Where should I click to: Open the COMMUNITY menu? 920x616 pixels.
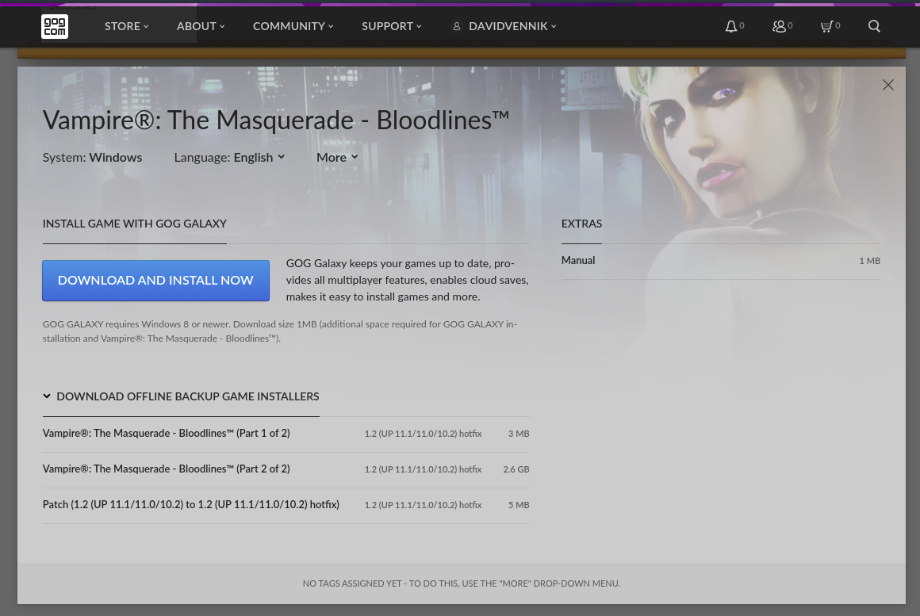[x=293, y=26]
